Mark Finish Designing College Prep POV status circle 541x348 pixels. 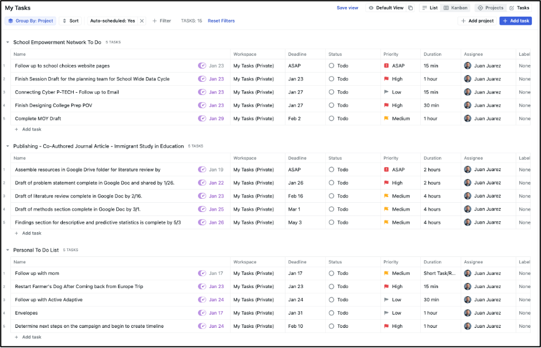tap(332, 105)
